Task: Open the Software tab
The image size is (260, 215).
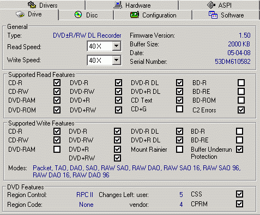Action: pyautogui.click(x=226, y=15)
